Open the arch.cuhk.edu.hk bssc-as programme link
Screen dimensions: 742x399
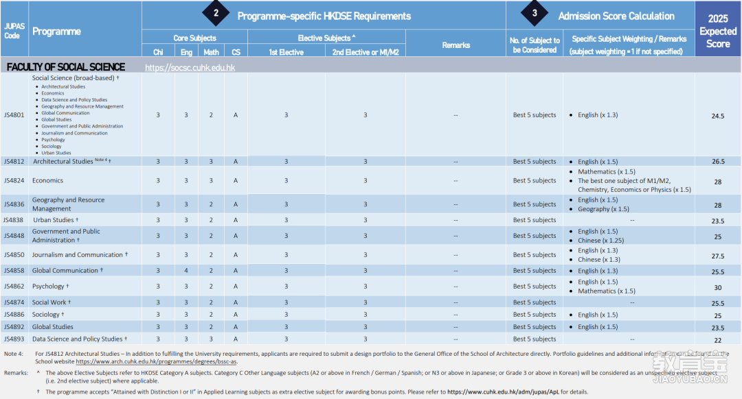(x=156, y=362)
